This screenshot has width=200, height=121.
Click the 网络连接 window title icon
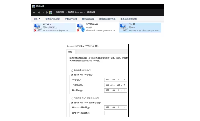point(34,6)
